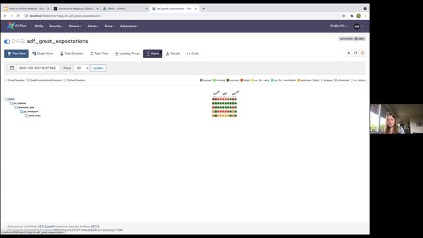423x238 pixels.
Task: Open the DAG Details tab
Action: click(x=173, y=54)
